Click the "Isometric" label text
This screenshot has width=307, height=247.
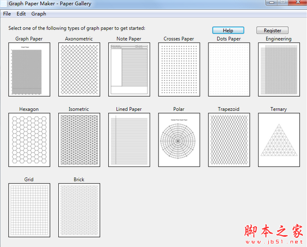point(79,109)
